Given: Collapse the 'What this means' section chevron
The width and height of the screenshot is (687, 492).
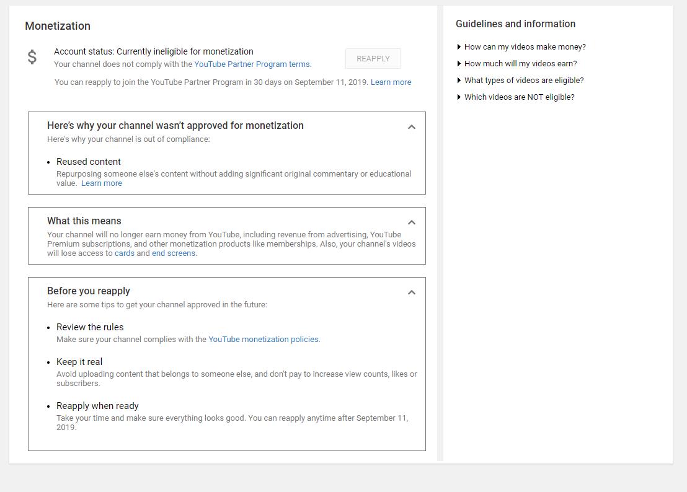Looking at the screenshot, I should (412, 222).
